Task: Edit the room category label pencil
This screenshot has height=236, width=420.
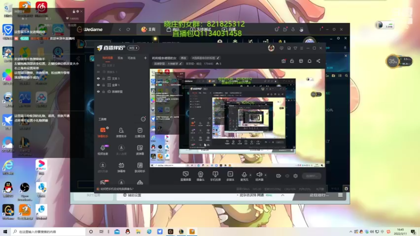Action: point(181,63)
